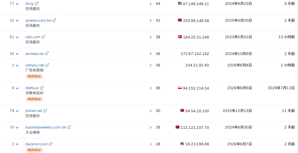Open the cenyou.net domain link
This screenshot has width=298, height=153.
(35, 65)
